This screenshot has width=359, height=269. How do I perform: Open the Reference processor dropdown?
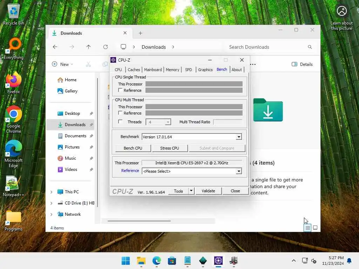point(238,171)
